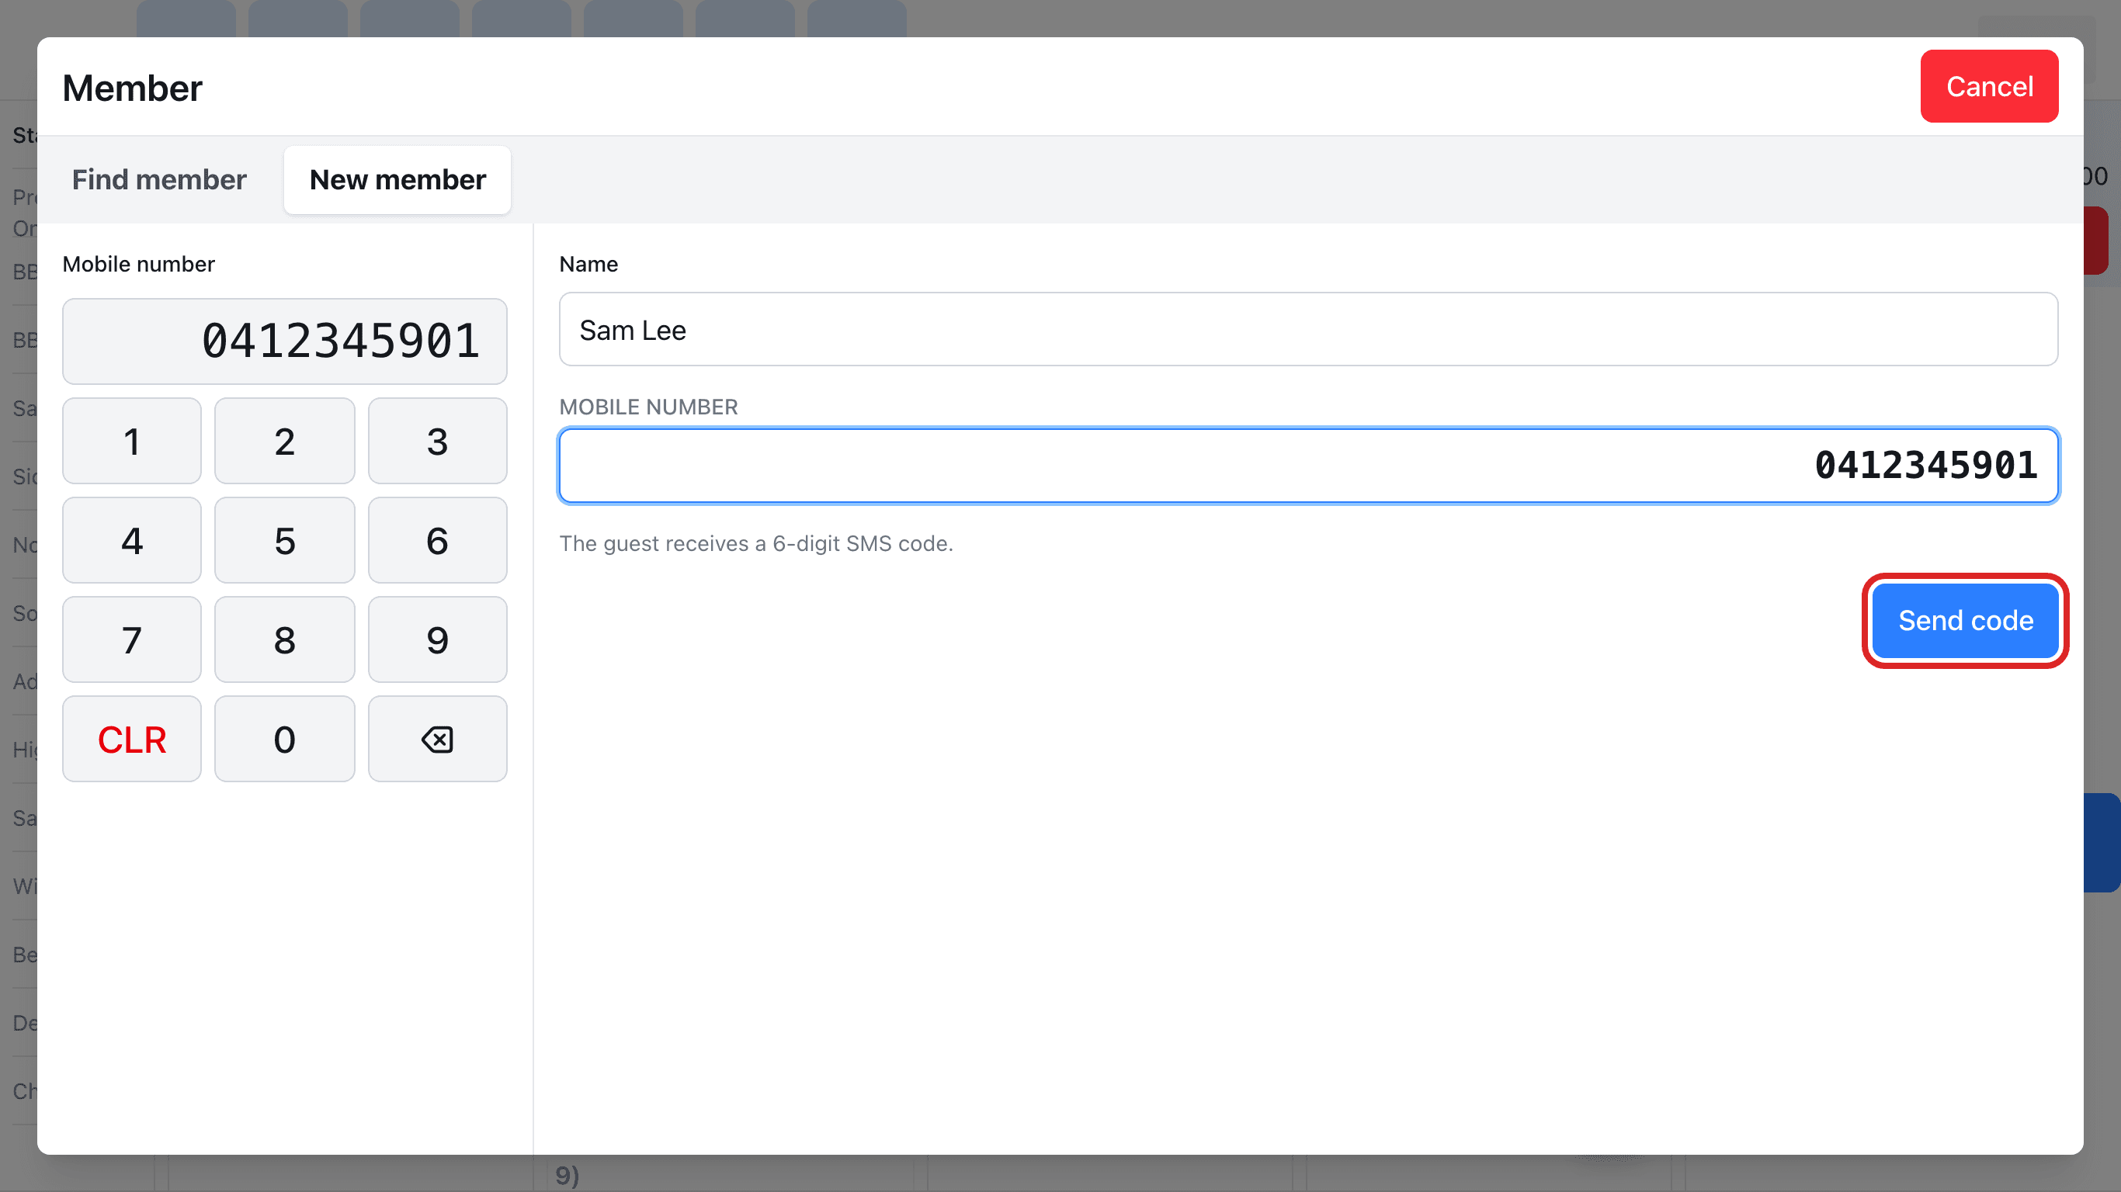Tap keypad digit 9
This screenshot has width=2121, height=1192.
[x=437, y=639]
